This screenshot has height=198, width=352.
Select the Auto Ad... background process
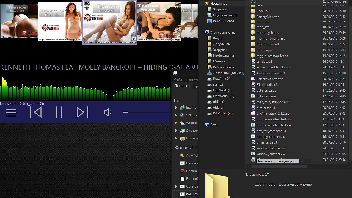tap(189, 155)
